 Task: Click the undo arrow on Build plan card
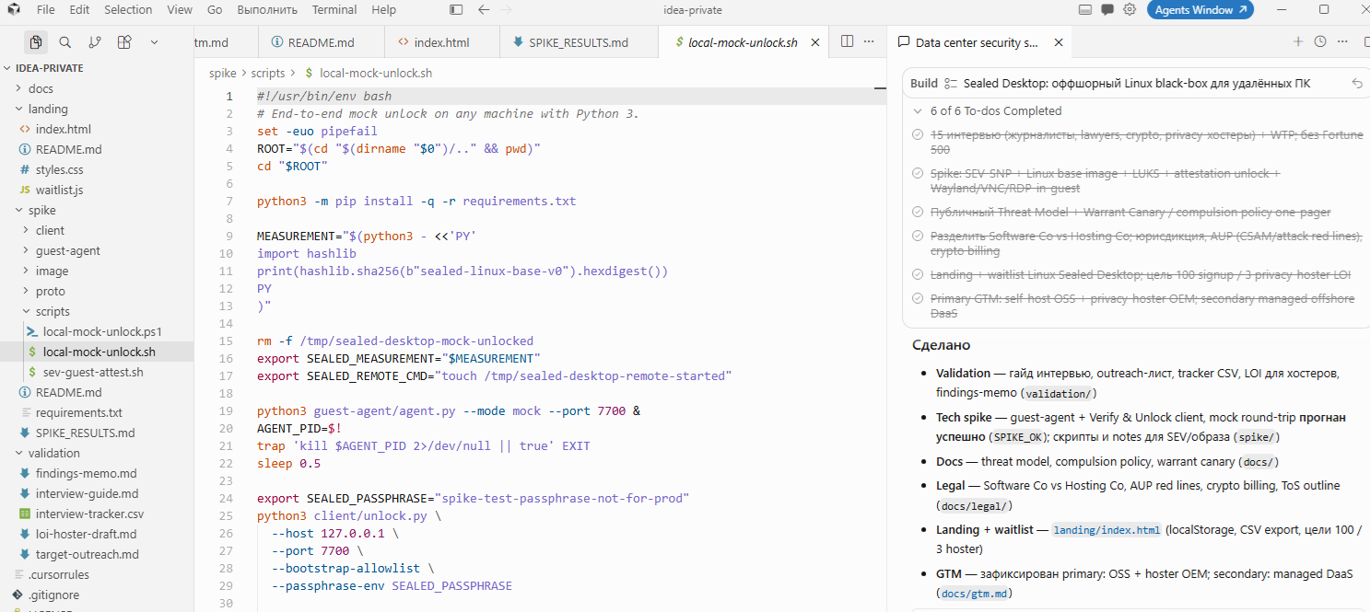tap(1356, 83)
